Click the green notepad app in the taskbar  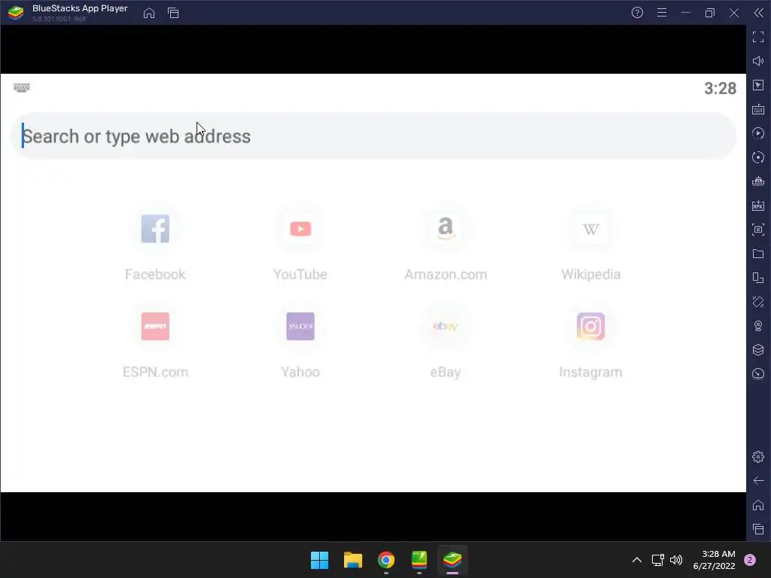click(x=419, y=560)
